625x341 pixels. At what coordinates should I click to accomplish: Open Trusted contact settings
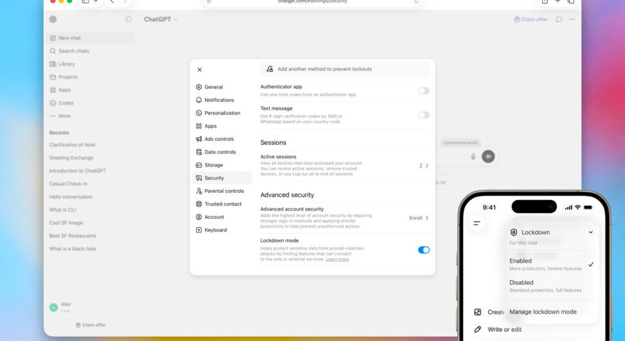[x=222, y=204]
